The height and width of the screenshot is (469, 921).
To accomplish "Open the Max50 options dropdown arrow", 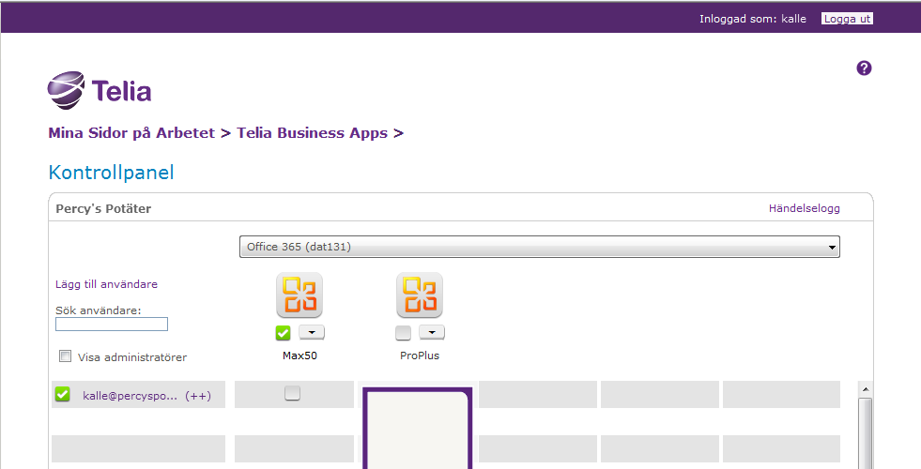I will (312, 333).
